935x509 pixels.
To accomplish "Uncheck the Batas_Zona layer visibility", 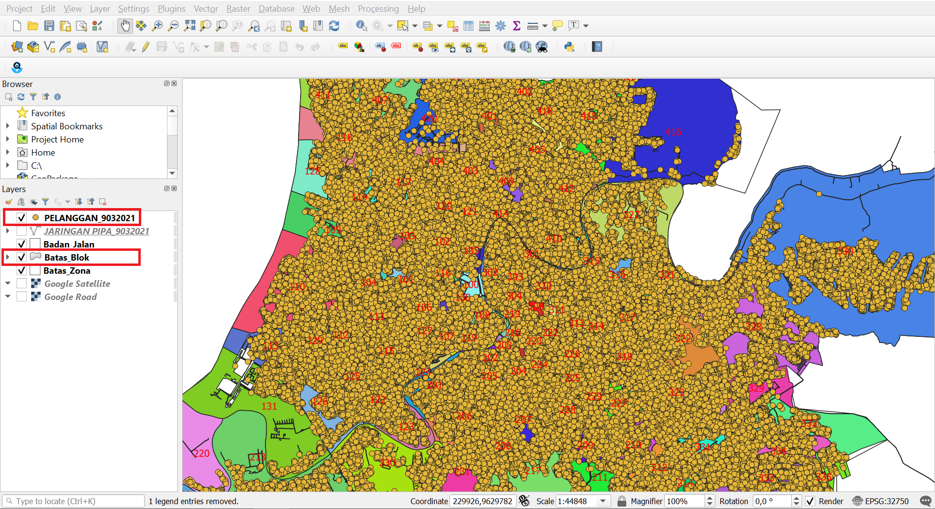I will coord(21,270).
